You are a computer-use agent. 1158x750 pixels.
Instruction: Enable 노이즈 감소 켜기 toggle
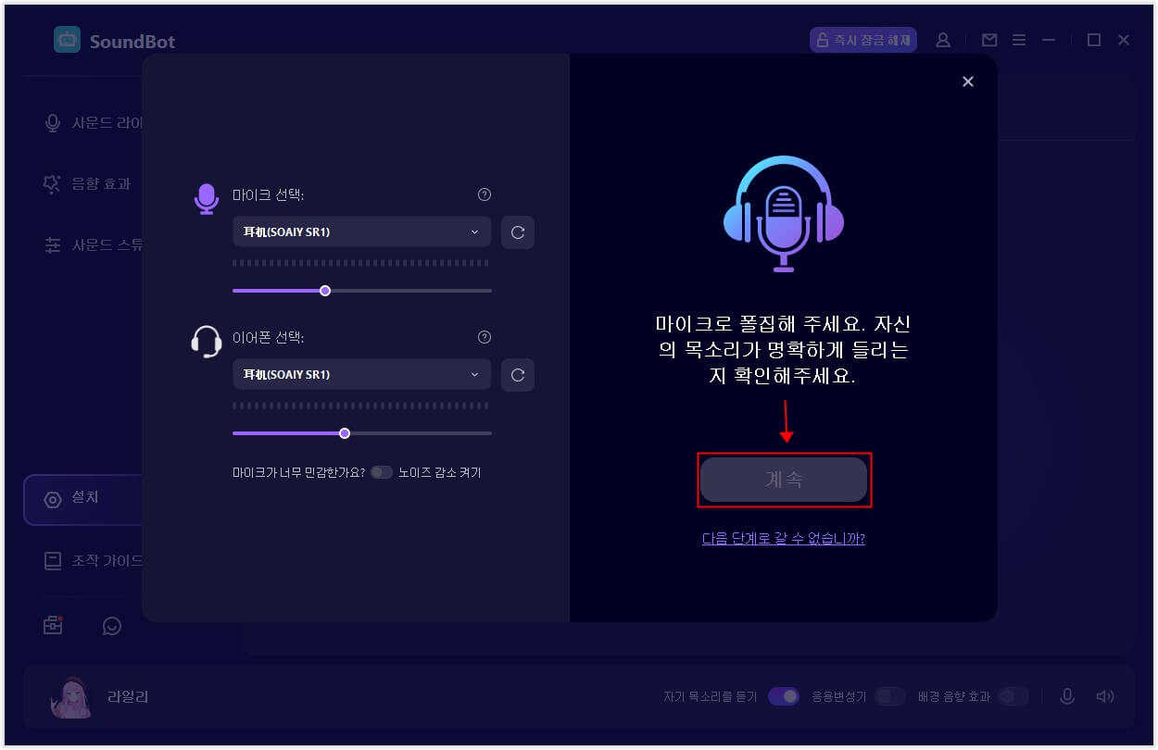(x=382, y=472)
